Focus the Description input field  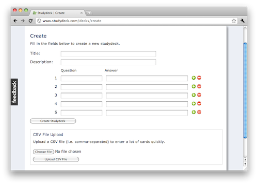108,62
